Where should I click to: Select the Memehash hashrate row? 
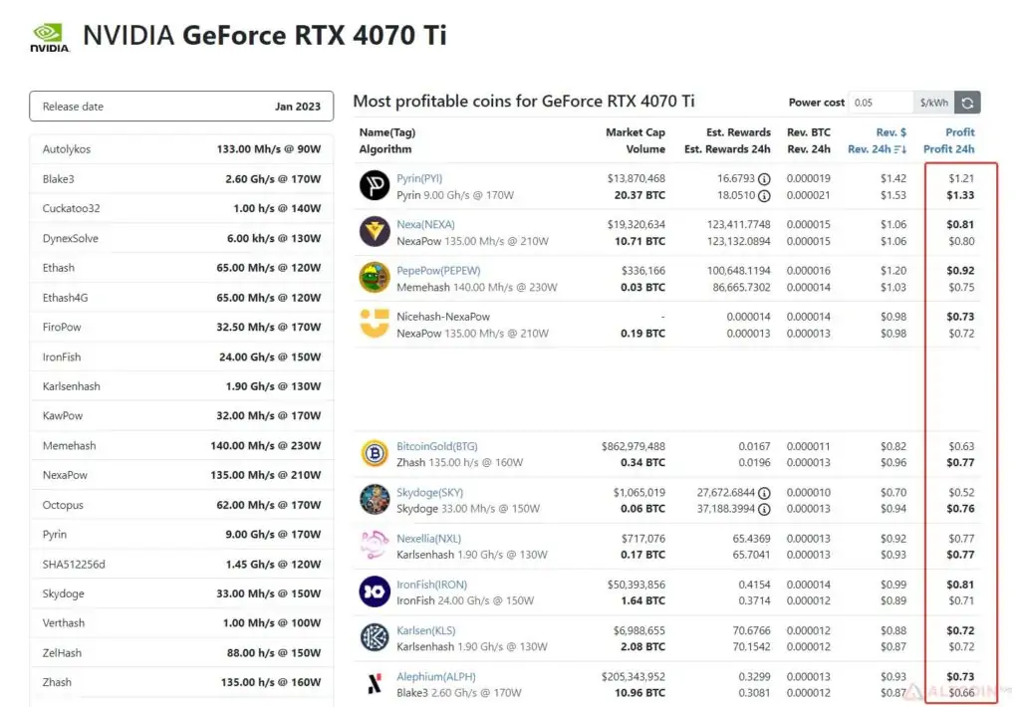[181, 445]
